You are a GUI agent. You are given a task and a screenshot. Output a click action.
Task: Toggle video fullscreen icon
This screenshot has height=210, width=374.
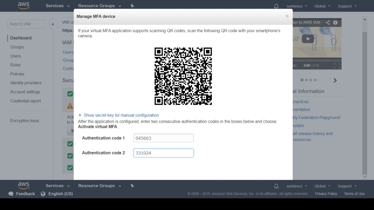click(337, 66)
